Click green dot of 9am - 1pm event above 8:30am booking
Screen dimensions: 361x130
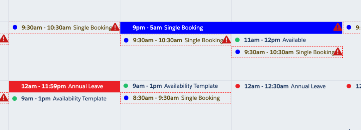pos(126,86)
